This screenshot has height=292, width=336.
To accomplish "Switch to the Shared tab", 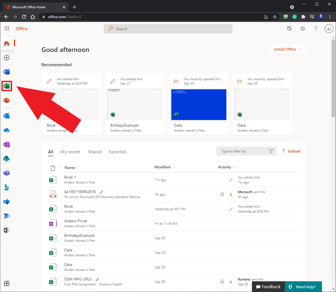I will [94, 152].
